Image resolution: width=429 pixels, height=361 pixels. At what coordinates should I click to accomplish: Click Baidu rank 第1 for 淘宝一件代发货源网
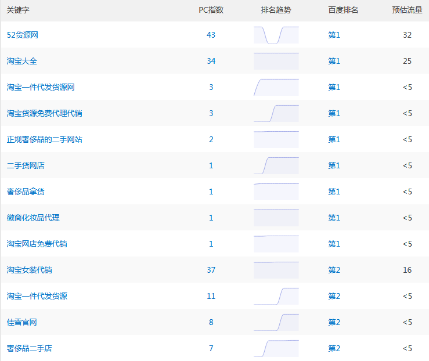(x=334, y=87)
